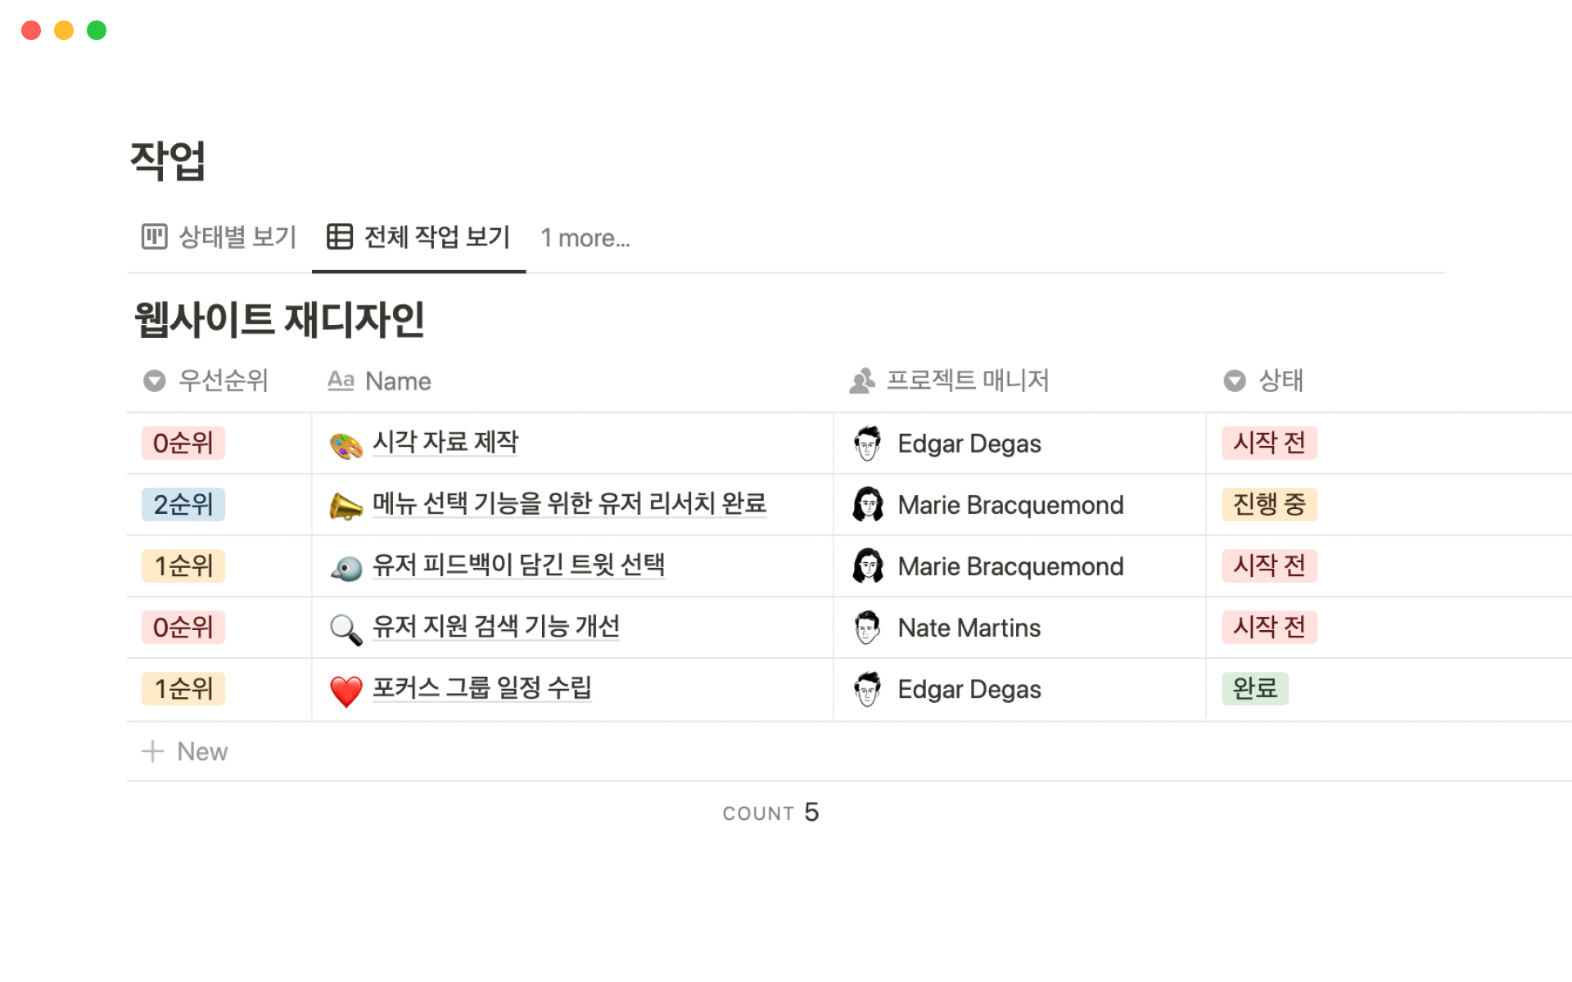The image size is (1572, 982).
Task: Click the green 완료 status tag
Action: 1254,688
